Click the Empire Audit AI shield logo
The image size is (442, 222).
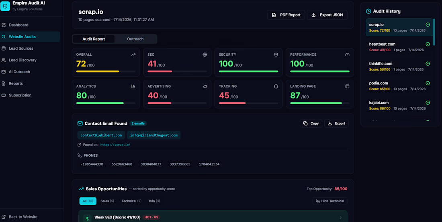click(x=5, y=6)
